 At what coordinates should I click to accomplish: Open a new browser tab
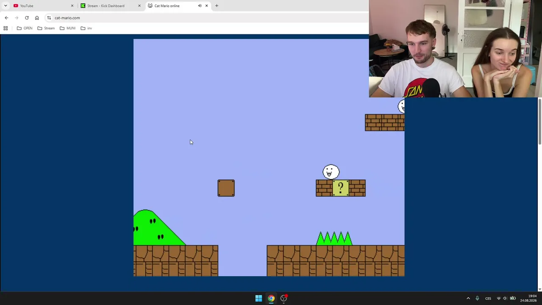[217, 6]
